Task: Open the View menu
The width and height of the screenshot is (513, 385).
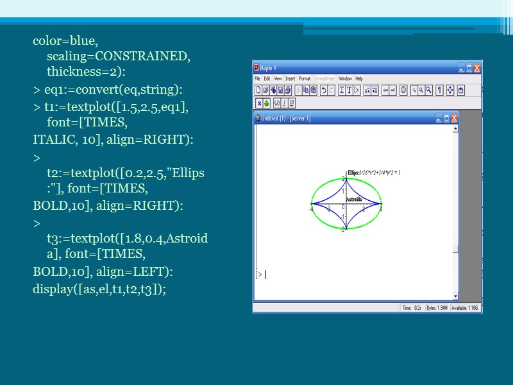Action: (x=278, y=78)
